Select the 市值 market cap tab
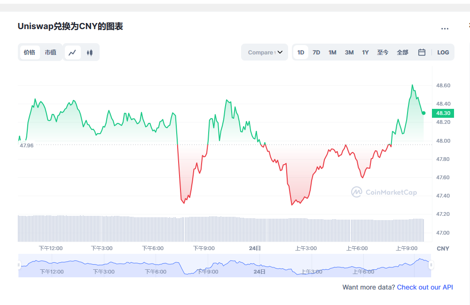The height and width of the screenshot is (305, 470). [51, 53]
